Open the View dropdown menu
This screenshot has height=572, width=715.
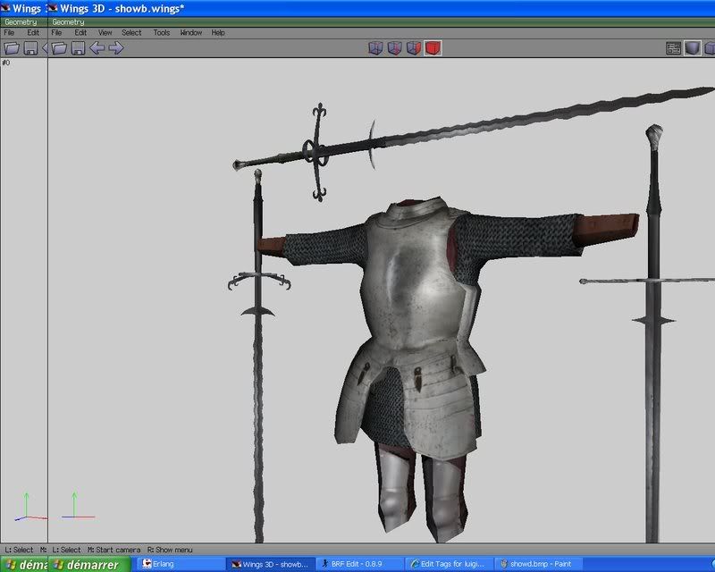click(105, 33)
